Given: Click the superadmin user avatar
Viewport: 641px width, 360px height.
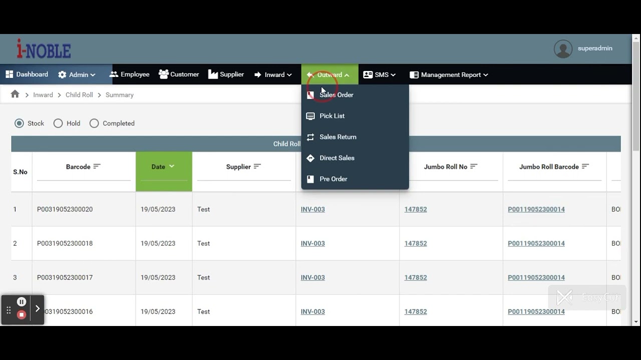Looking at the screenshot, I should click(x=563, y=48).
